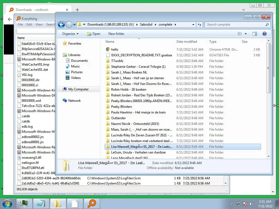Click complete in the address breadcrumb
This screenshot has height=209, width=279.
pos(165,24)
